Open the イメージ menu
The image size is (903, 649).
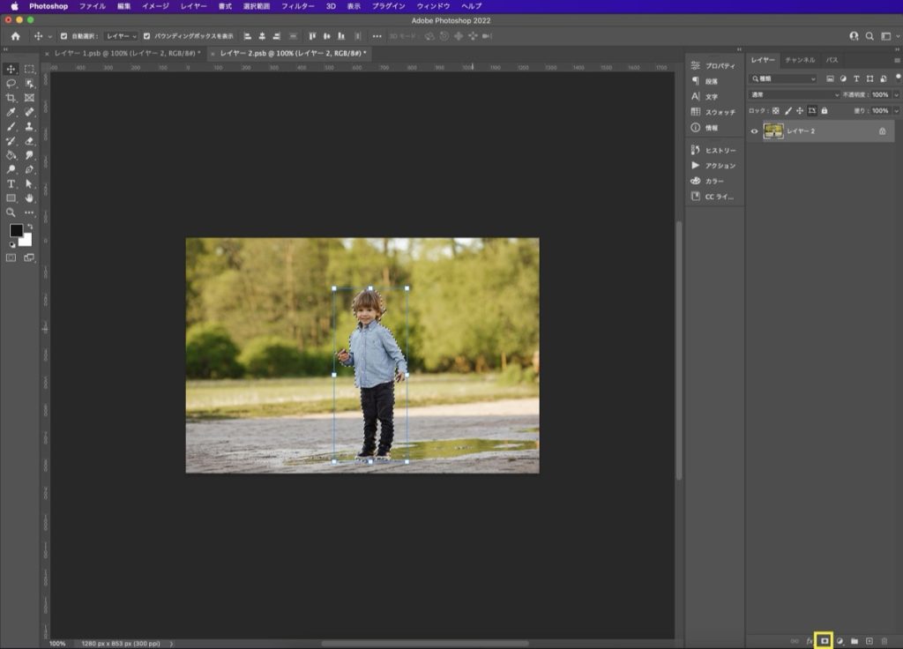click(155, 6)
